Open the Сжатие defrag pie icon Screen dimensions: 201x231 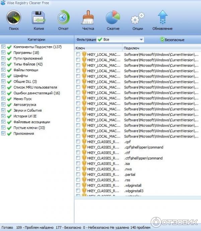tap(113, 18)
